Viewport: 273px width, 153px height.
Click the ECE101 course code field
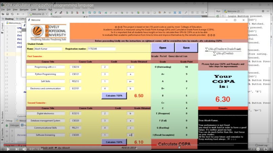(x=76, y=88)
